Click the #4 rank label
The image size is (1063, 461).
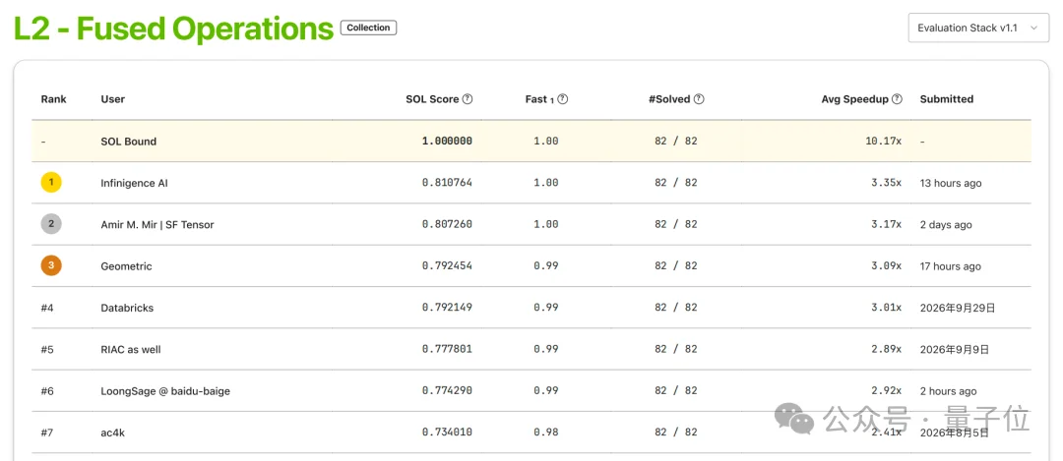[x=47, y=308]
